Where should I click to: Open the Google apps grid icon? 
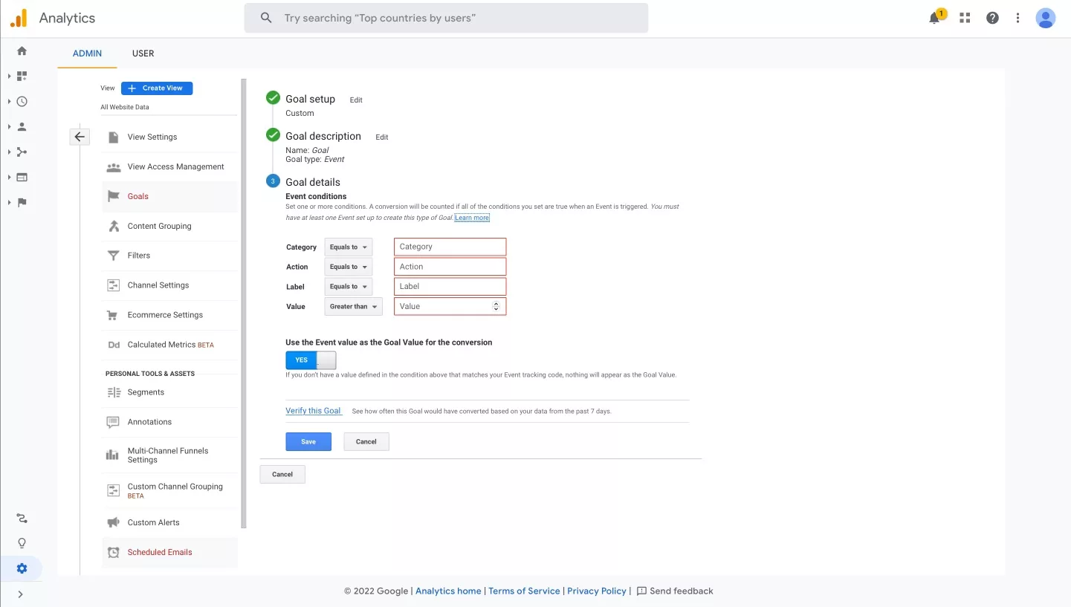pyautogui.click(x=965, y=19)
